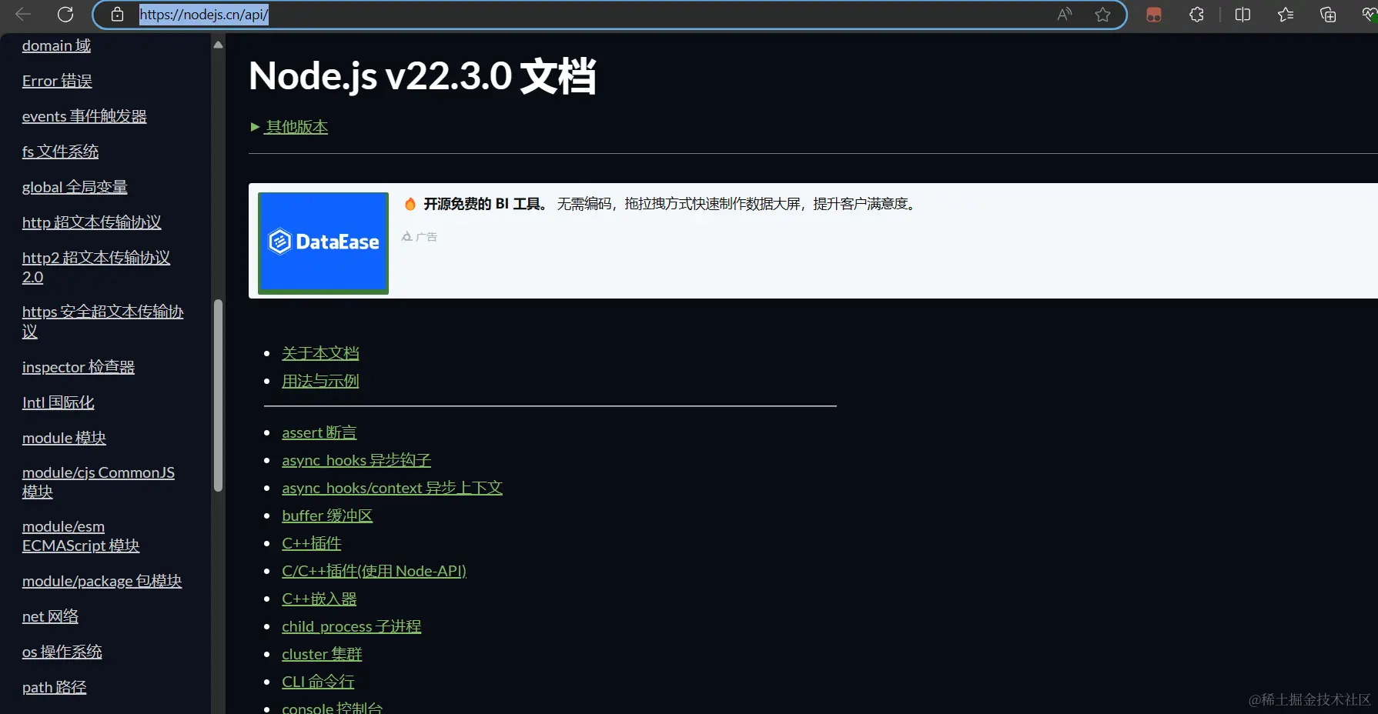The image size is (1378, 714).
Task: Select net 网络 in sidebar
Action: click(50, 616)
